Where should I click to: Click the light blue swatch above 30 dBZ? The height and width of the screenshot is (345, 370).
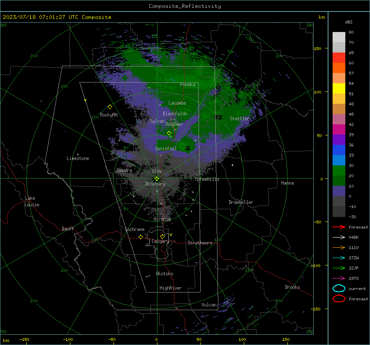coord(339,160)
